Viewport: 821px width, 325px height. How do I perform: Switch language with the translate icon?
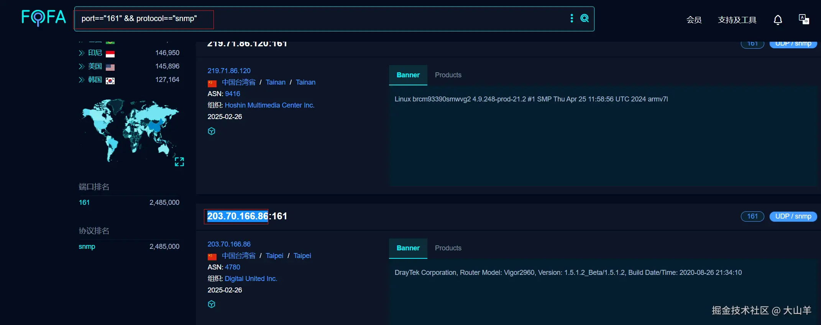(x=804, y=19)
